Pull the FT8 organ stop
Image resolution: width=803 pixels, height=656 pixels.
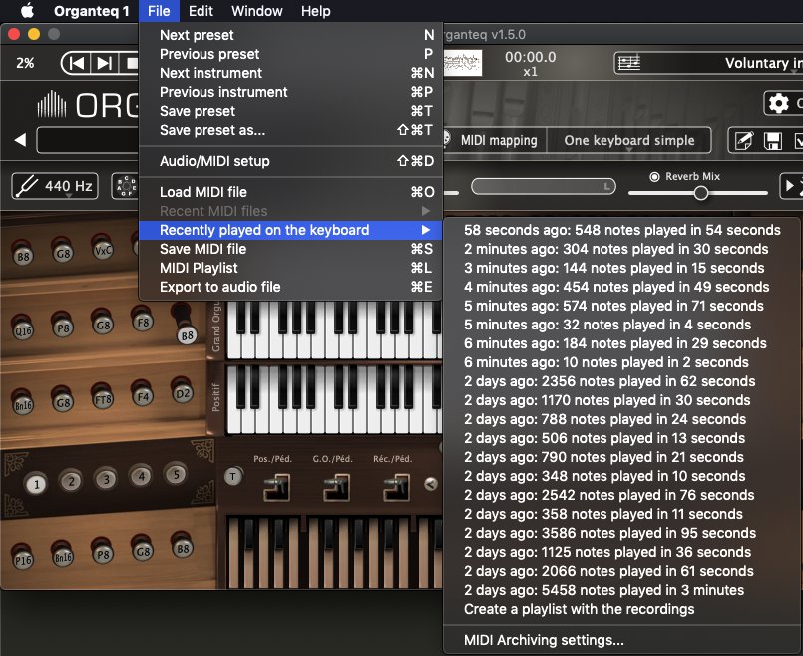(103, 399)
